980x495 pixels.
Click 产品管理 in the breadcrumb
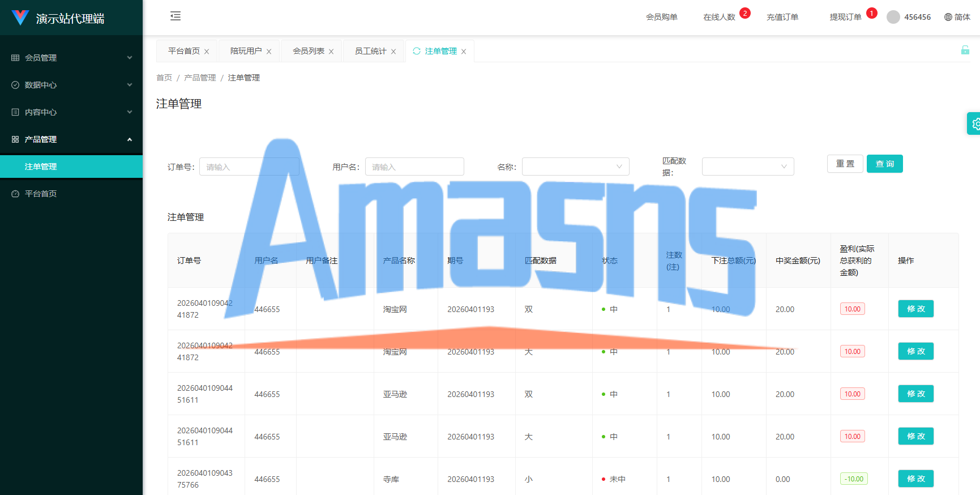tap(200, 78)
